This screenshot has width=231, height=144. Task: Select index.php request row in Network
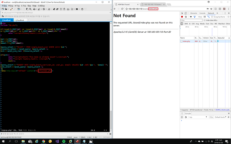[x=205, y=41]
